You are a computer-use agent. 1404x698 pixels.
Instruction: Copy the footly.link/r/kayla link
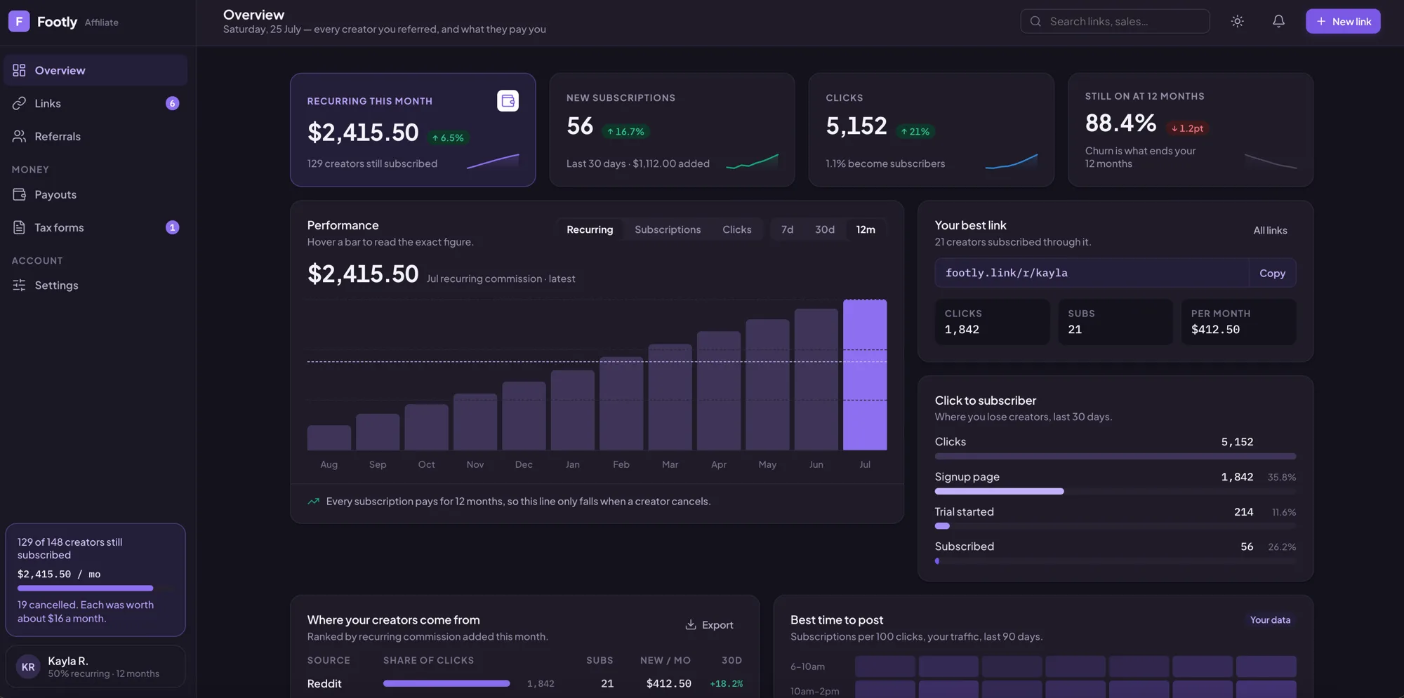(1272, 273)
